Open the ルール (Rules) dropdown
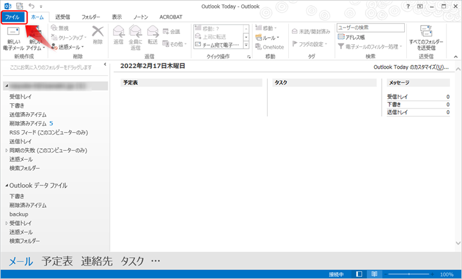This screenshot has width=462, height=279. [x=267, y=37]
